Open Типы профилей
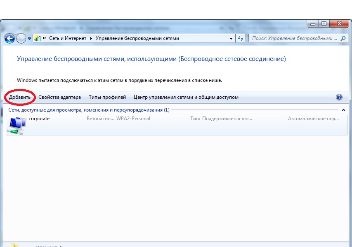352x247 pixels. point(107,97)
